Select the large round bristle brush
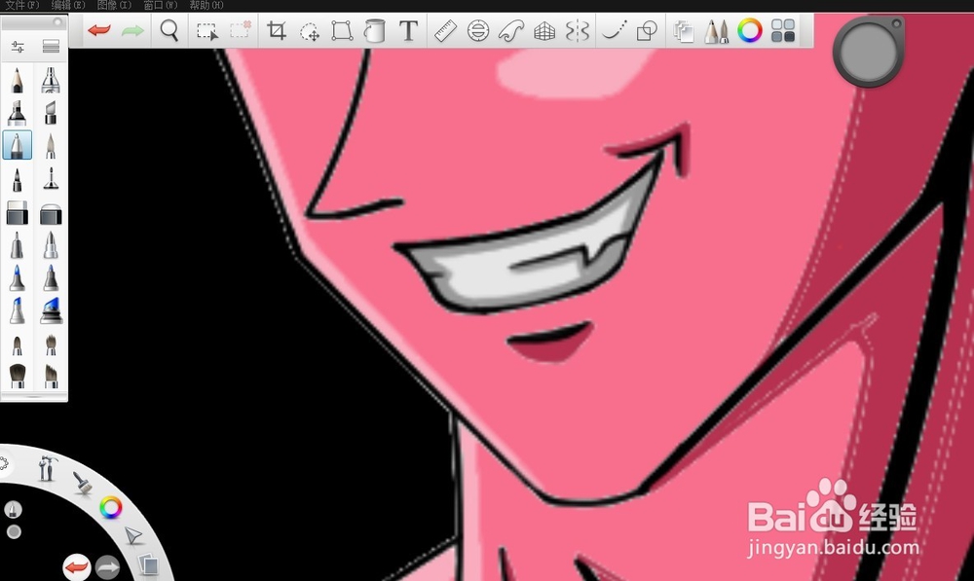Viewport: 974px width, 581px height. tap(18, 375)
